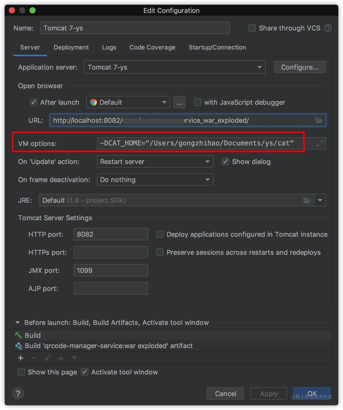
Task: Switch to the Deployment tab
Action: pos(71,47)
